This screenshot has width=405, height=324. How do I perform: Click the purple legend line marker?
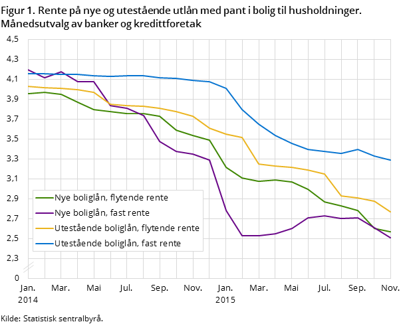coord(44,213)
